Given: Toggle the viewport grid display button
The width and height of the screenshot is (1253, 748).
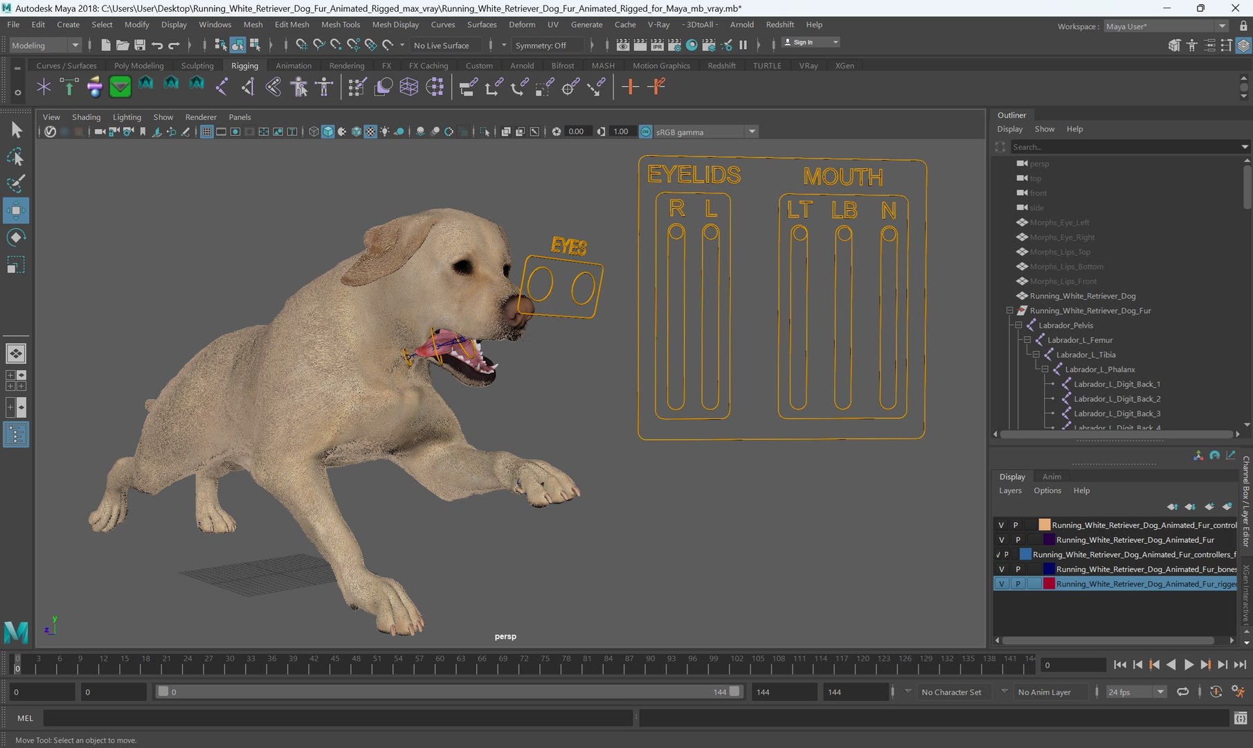Looking at the screenshot, I should (x=206, y=132).
